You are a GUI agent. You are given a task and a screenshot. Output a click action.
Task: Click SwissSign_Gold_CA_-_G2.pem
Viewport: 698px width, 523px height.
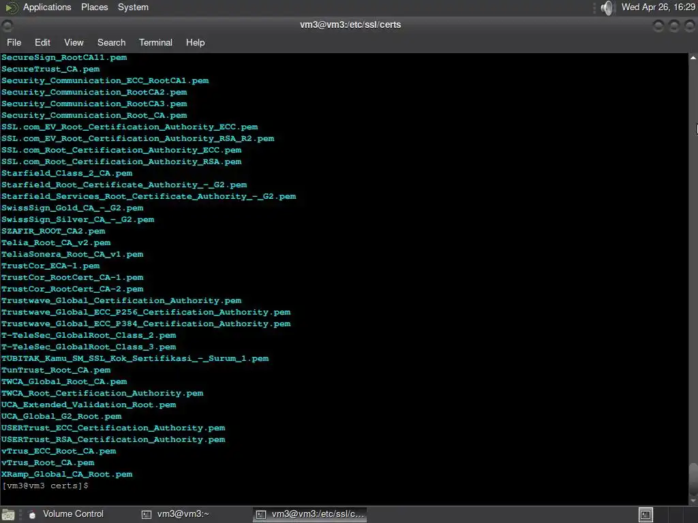[x=72, y=208]
